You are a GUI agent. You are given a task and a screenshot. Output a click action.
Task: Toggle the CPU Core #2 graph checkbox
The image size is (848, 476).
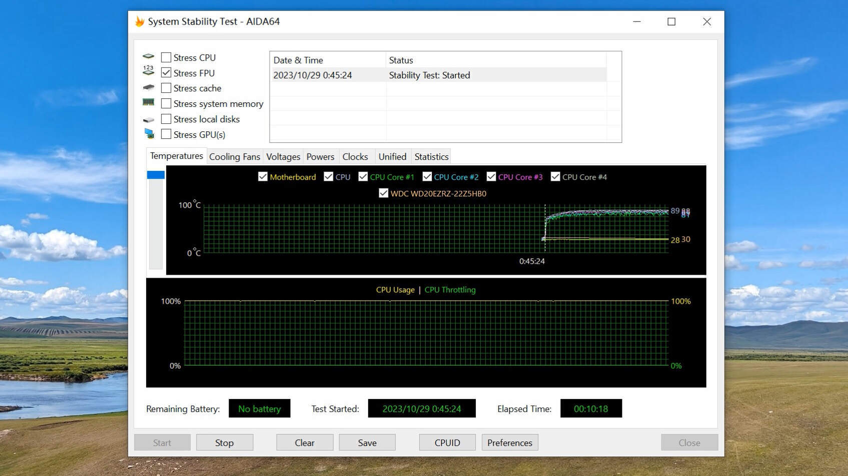coord(427,176)
